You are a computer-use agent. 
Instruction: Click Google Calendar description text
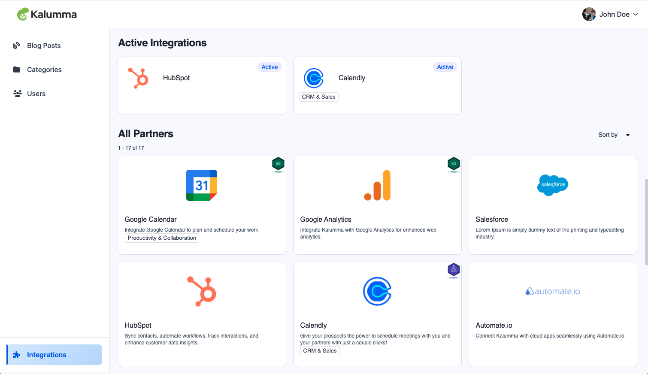click(x=191, y=230)
